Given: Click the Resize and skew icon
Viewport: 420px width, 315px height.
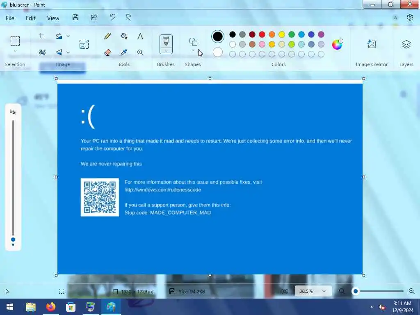Looking at the screenshot, I should (84, 44).
